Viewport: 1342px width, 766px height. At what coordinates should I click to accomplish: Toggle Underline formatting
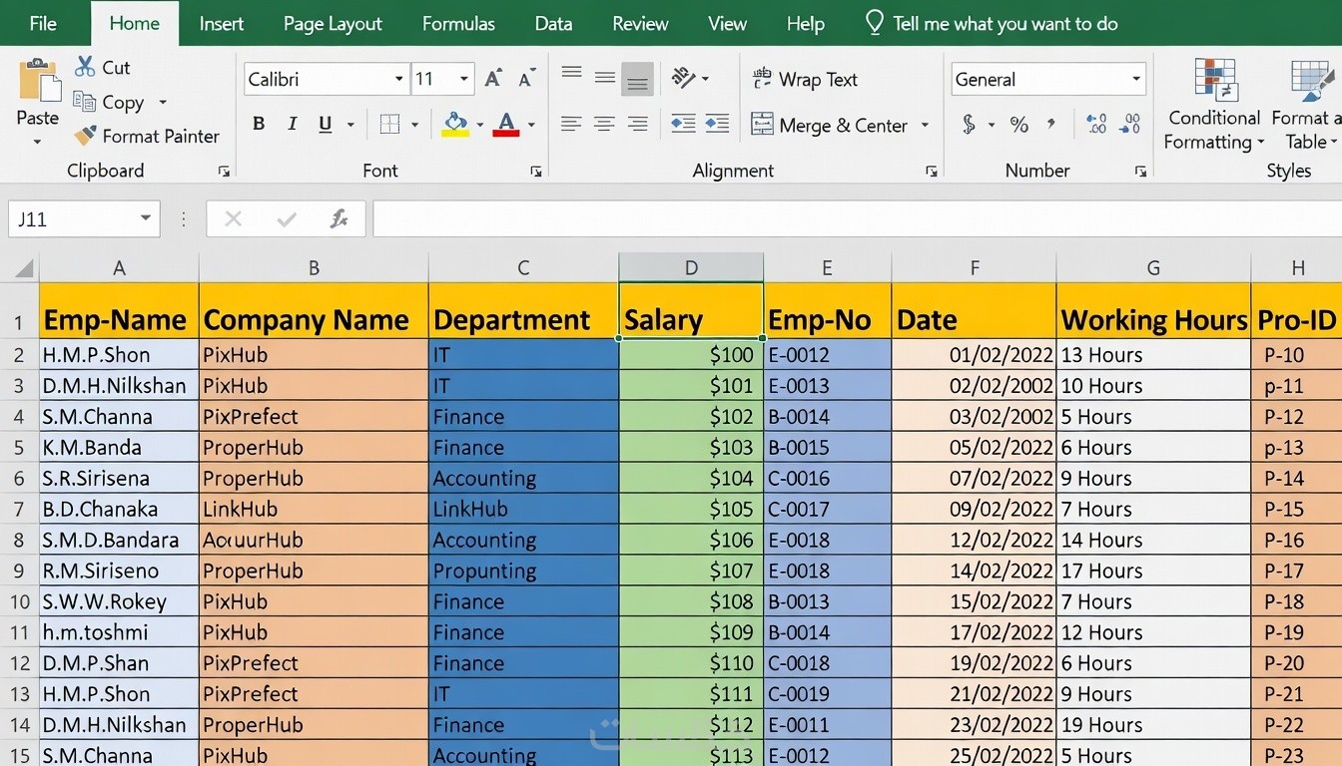(326, 124)
